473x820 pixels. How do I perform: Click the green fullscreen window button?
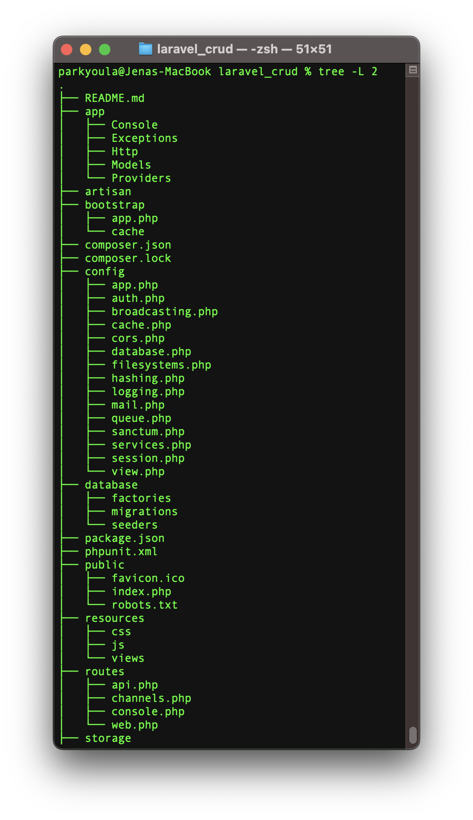click(105, 49)
